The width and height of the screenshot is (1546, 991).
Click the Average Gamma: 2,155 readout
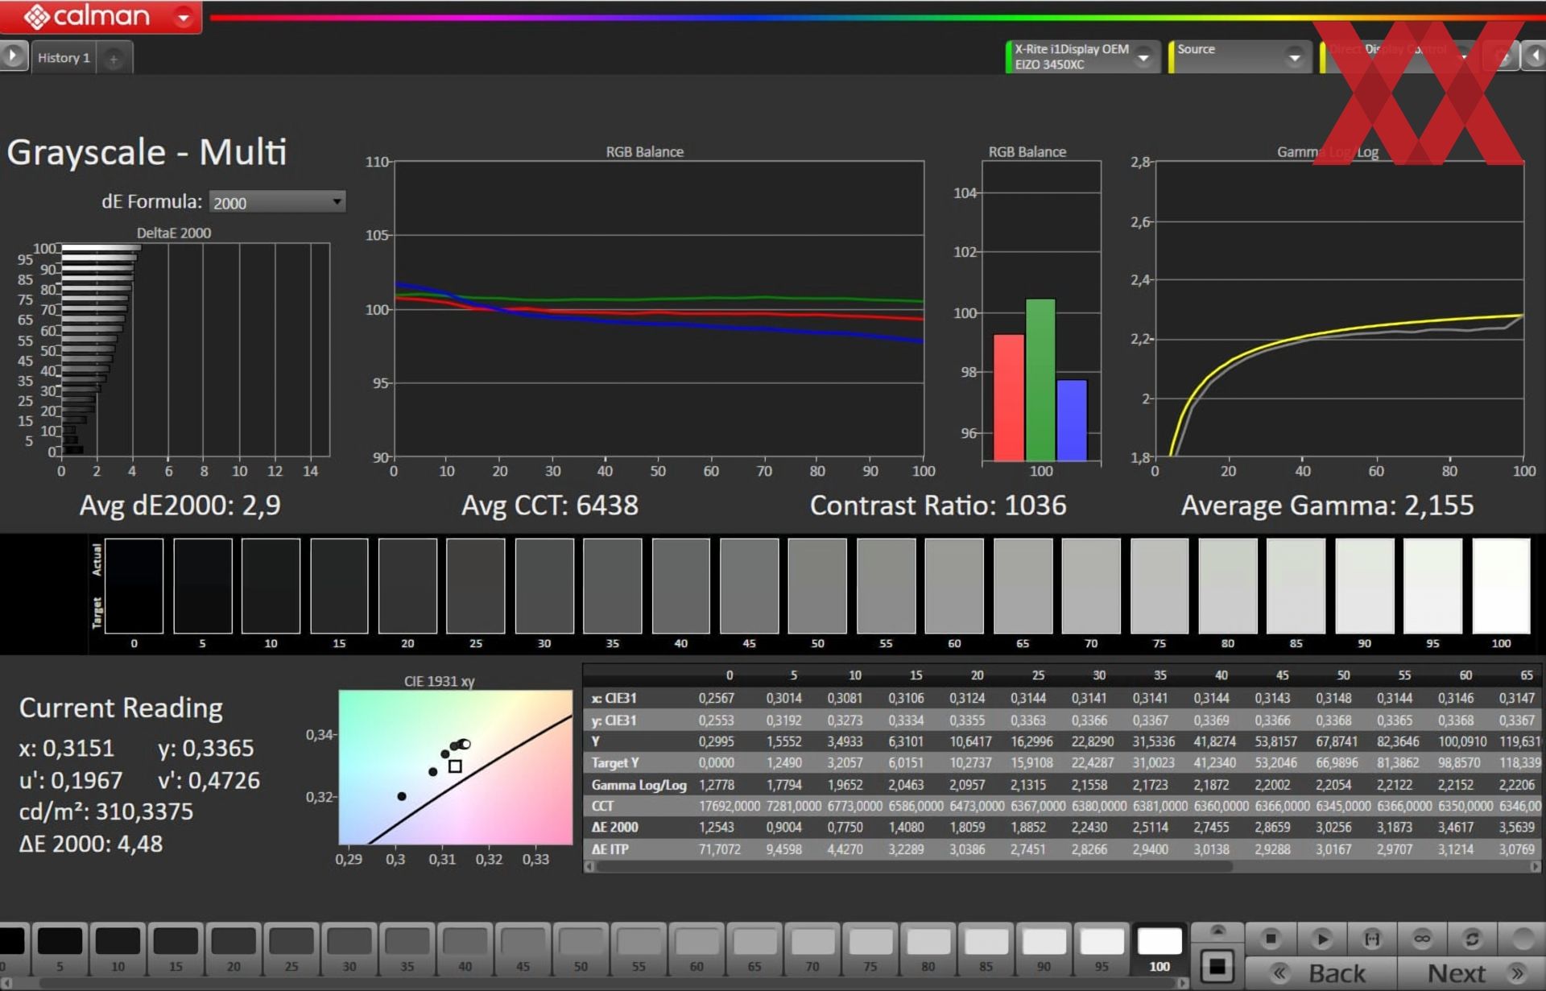(x=1327, y=506)
